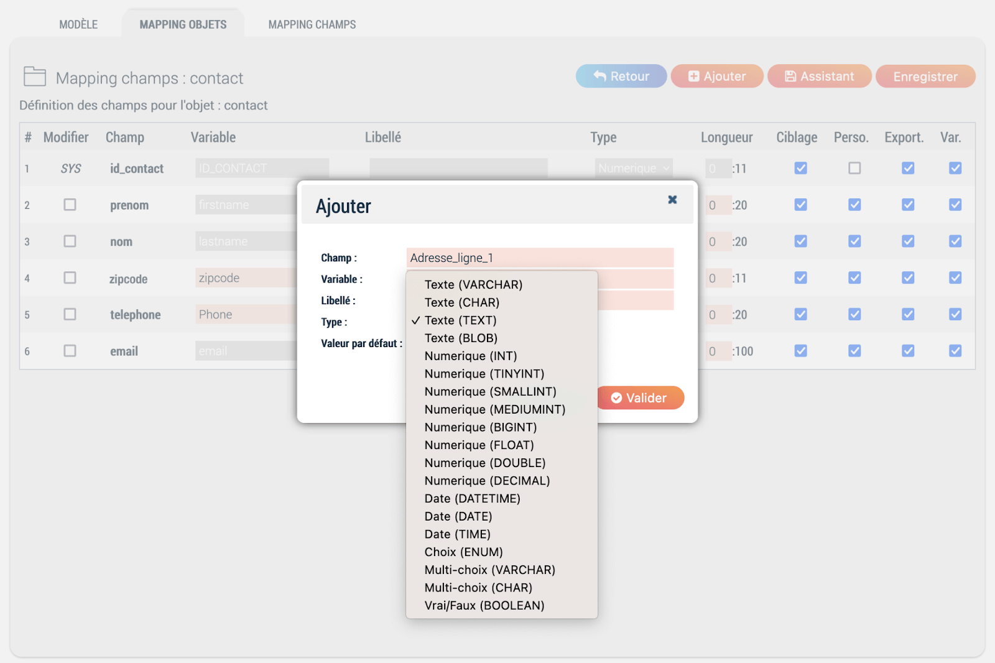Click the Ajouter button in the toolbar

717,76
